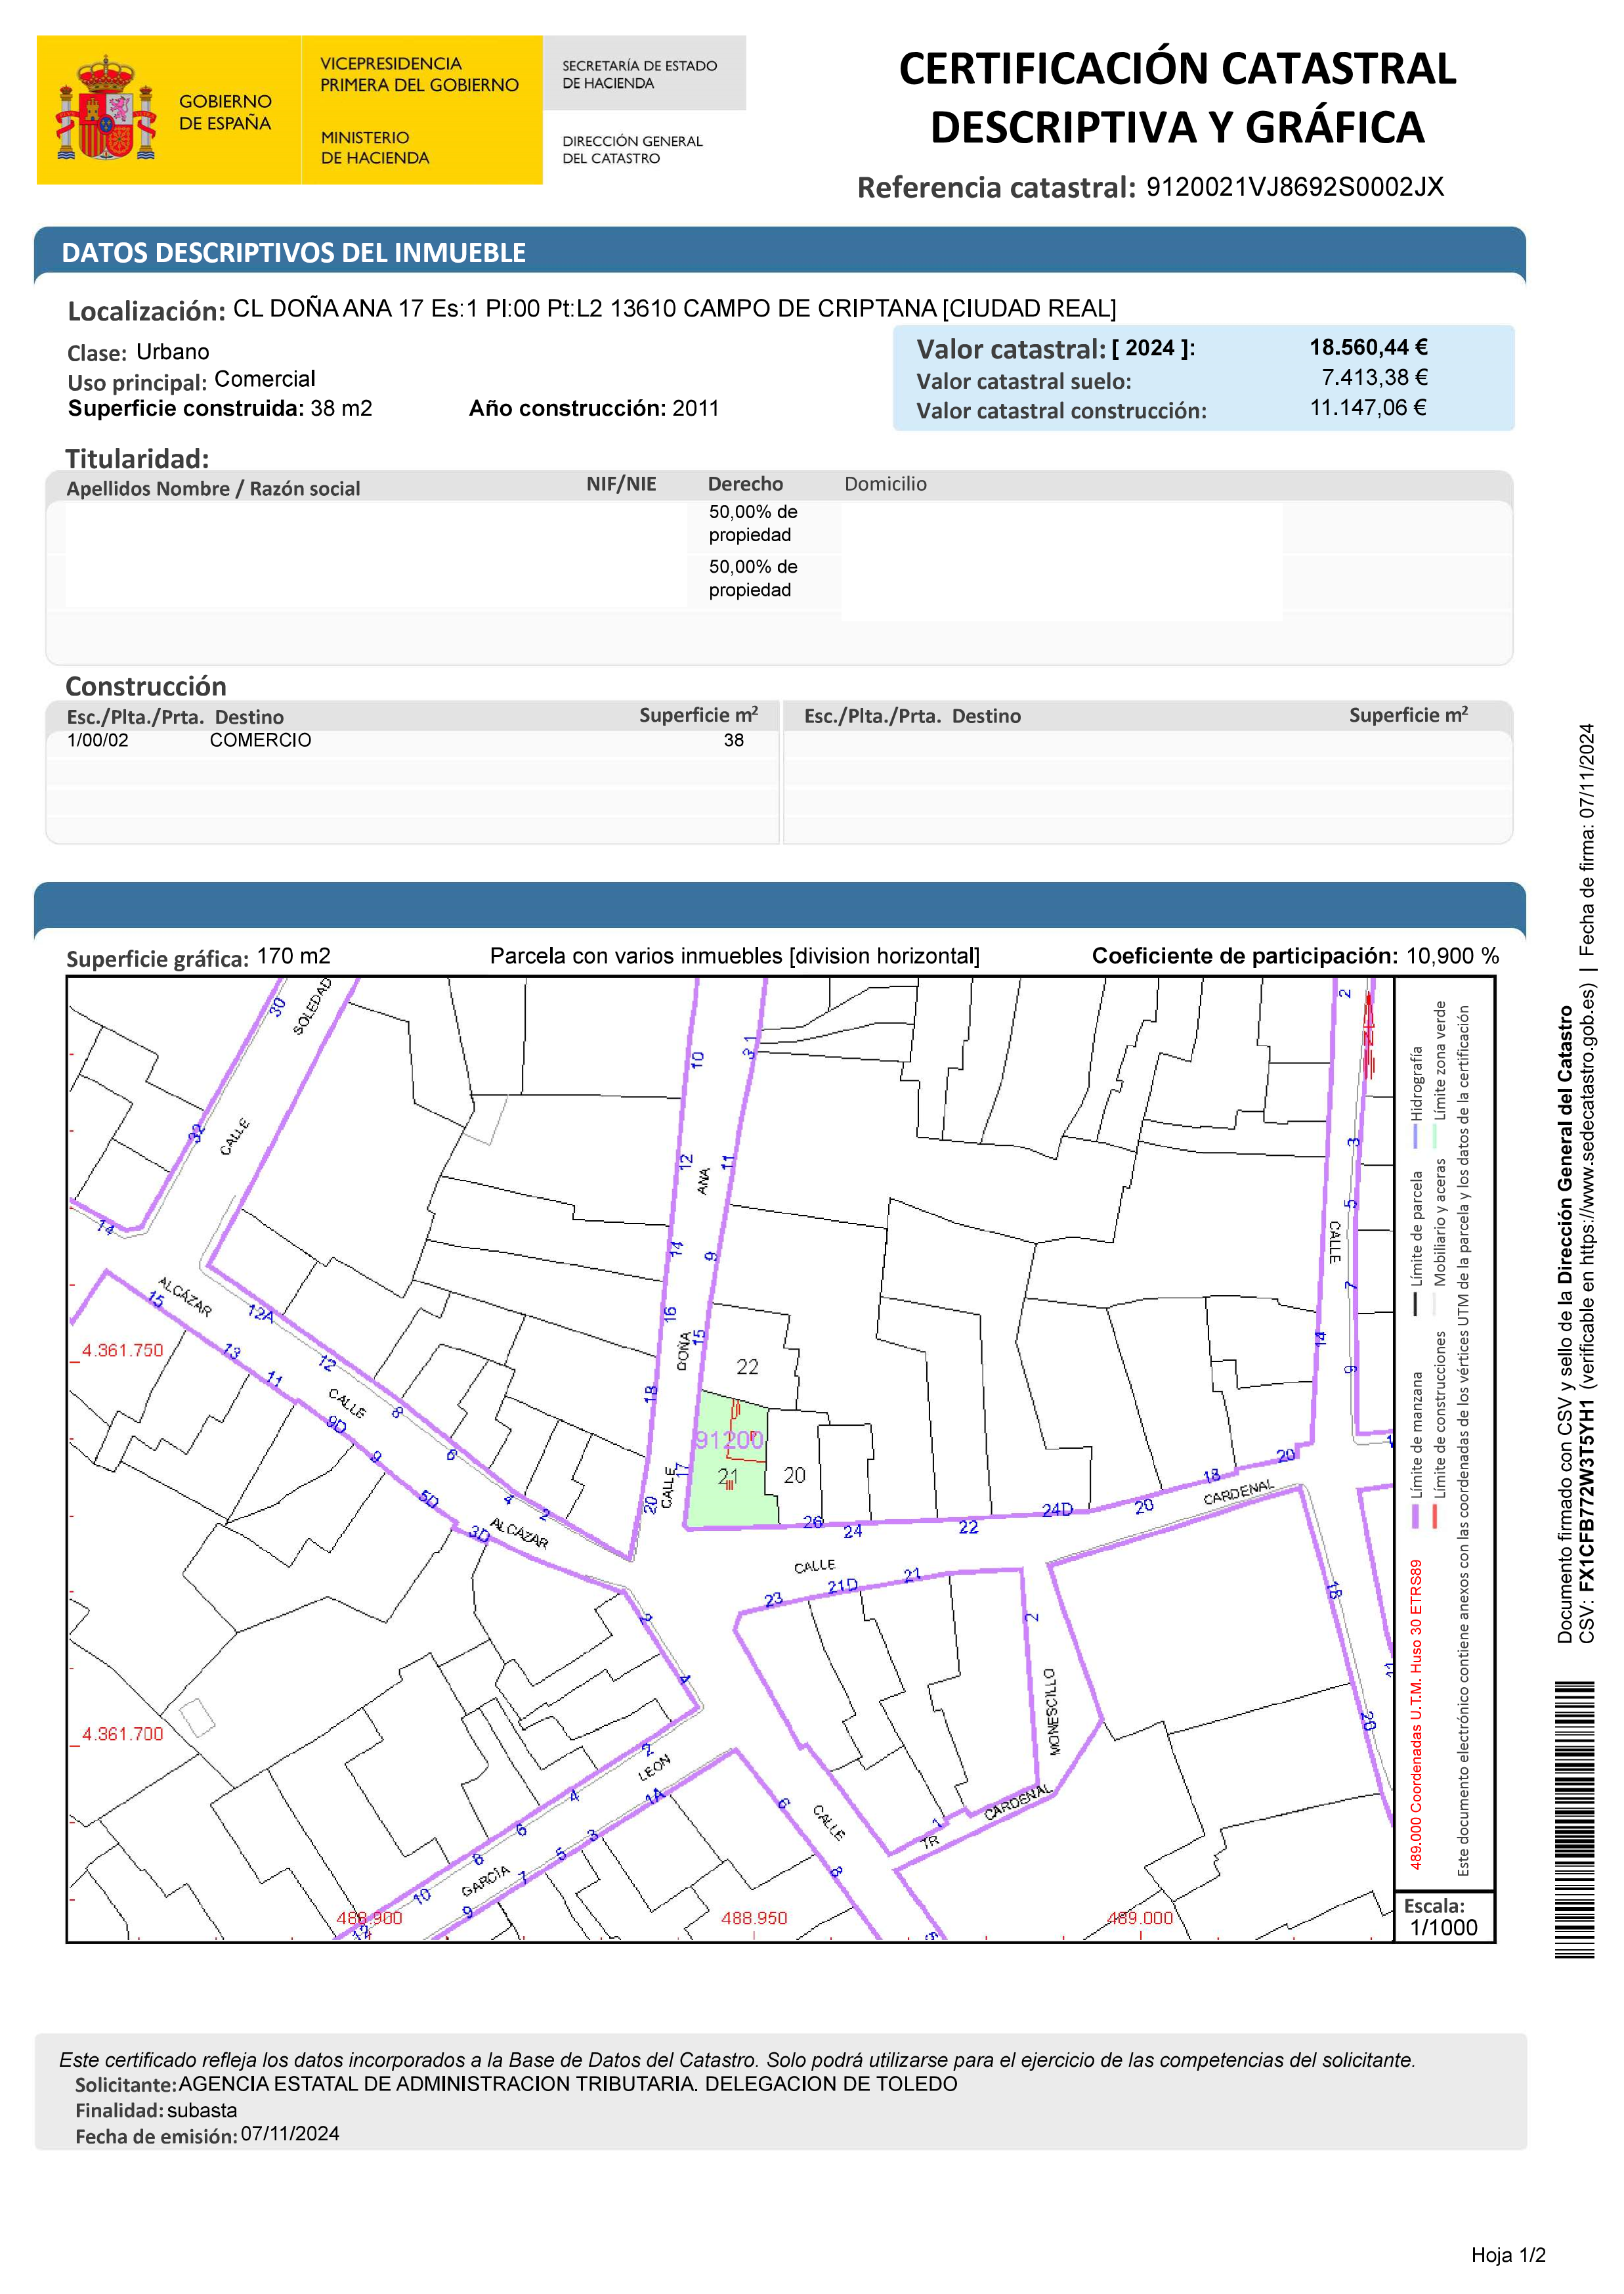Click the referencia catastral number 9120021VJ8692S0002JX
The height and width of the screenshot is (2294, 1624).
tap(1294, 187)
